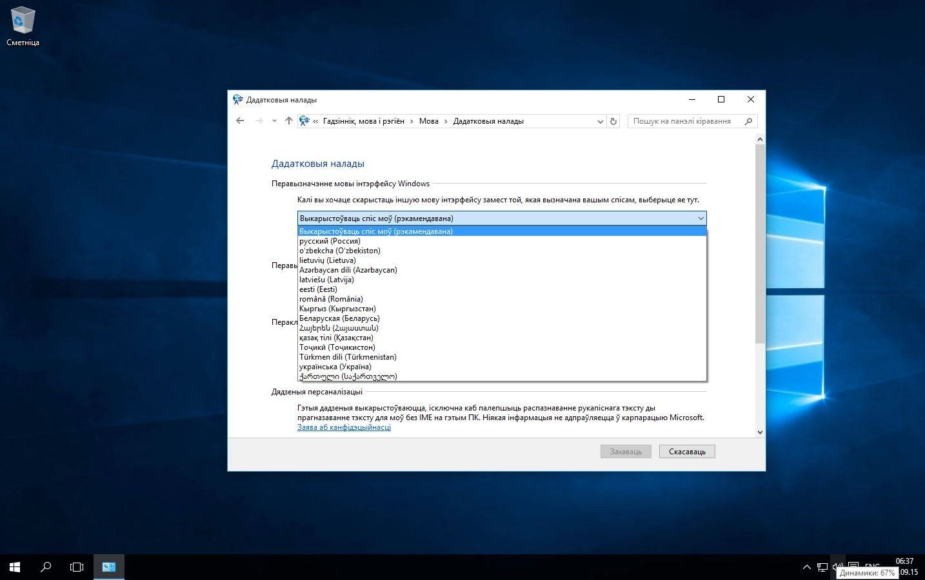Open 'Мова' breadcrumb in address bar

point(428,121)
